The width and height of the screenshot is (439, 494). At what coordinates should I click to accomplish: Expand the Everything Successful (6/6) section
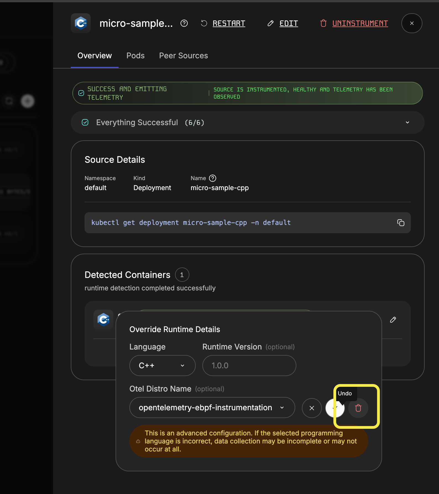click(247, 122)
